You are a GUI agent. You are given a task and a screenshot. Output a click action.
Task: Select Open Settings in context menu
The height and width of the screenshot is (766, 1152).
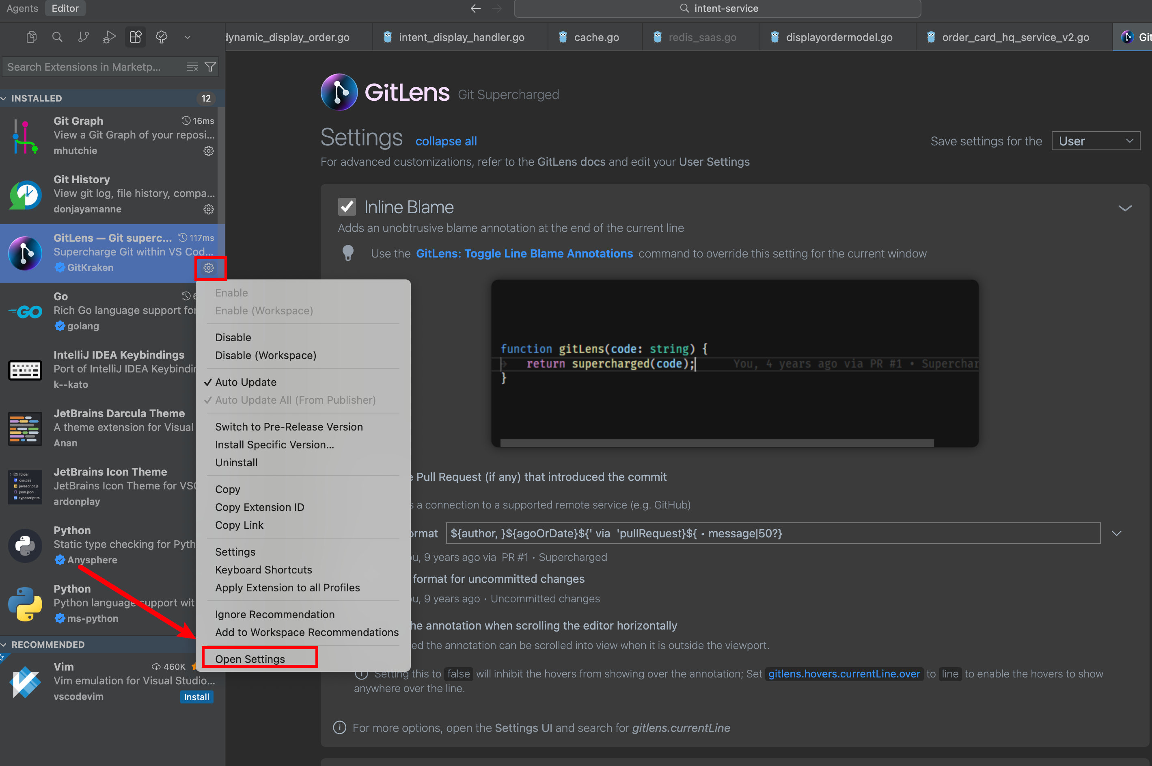250,658
